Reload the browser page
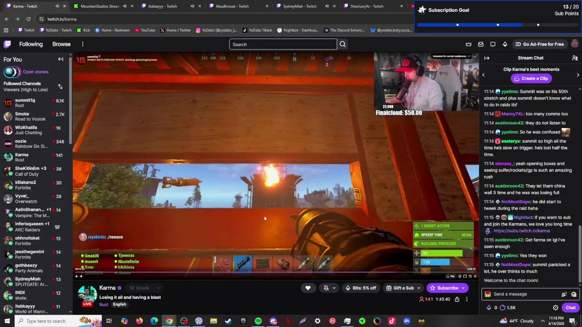Viewport: 582px width, 327px height. point(28,19)
